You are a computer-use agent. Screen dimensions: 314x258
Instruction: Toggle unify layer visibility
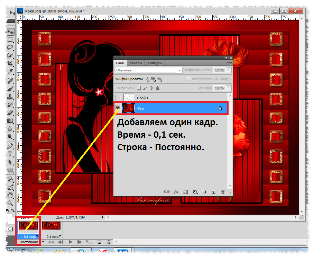click(x=154, y=79)
